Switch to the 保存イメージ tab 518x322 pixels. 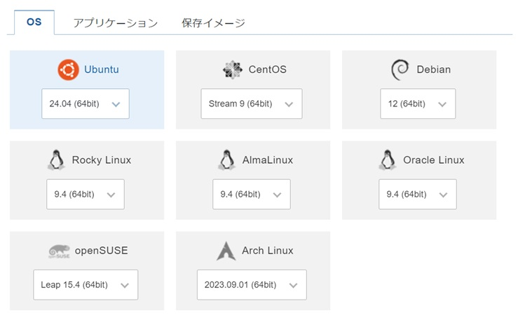pyautogui.click(x=213, y=23)
